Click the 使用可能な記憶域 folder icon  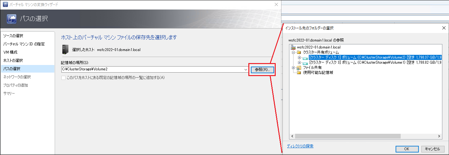[299, 73]
